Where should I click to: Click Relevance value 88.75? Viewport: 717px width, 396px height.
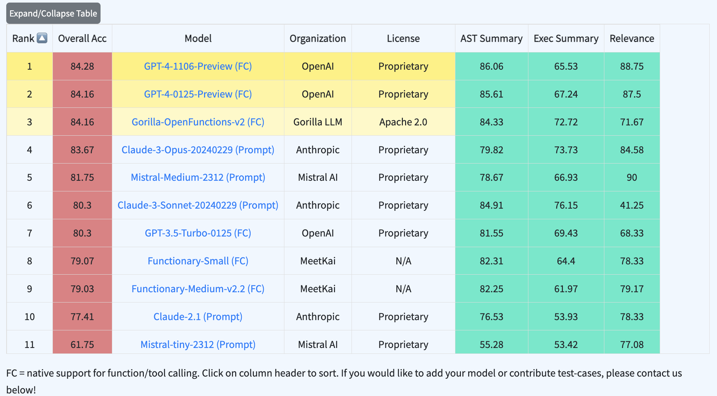point(632,66)
